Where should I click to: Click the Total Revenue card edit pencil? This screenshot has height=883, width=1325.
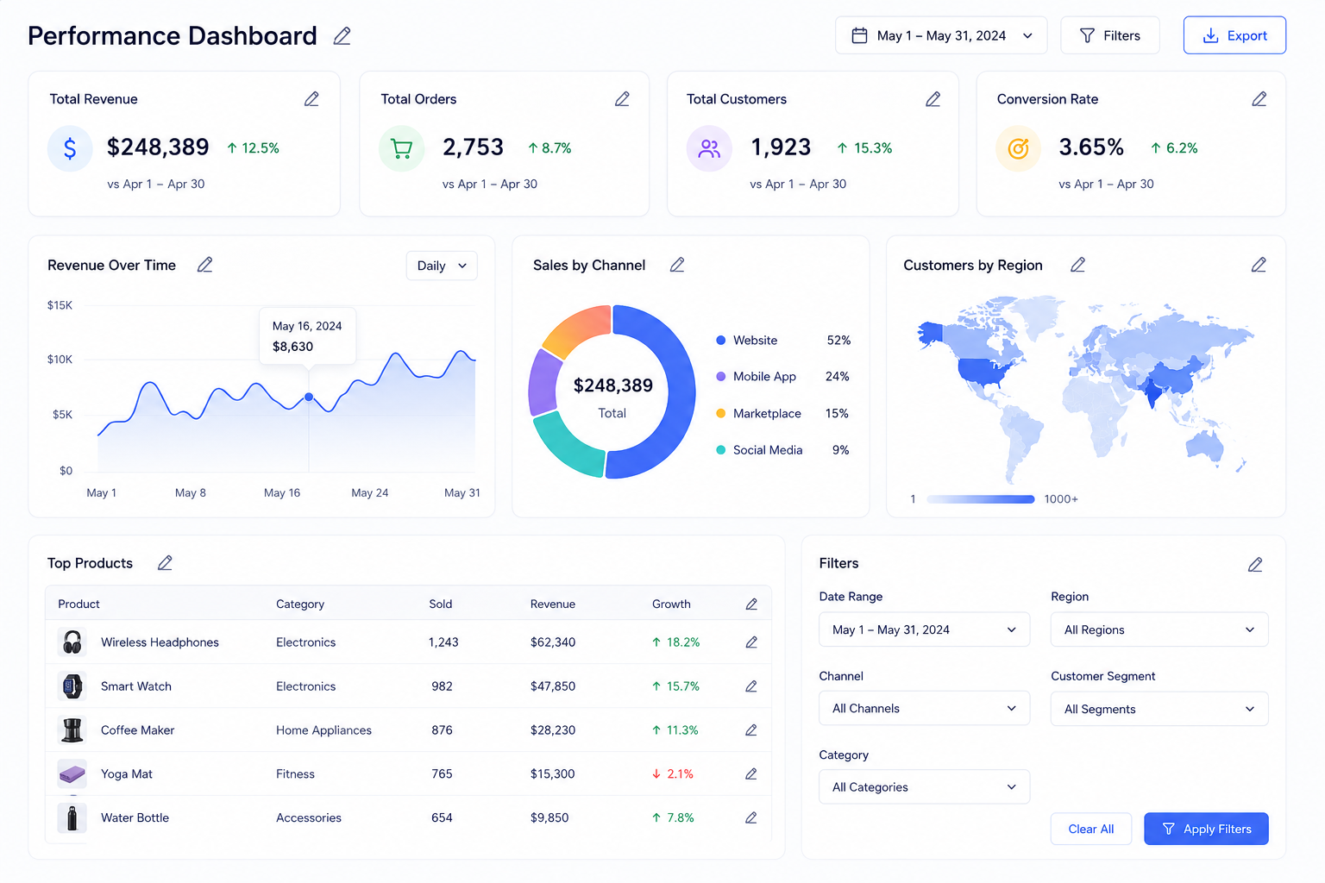pyautogui.click(x=311, y=99)
